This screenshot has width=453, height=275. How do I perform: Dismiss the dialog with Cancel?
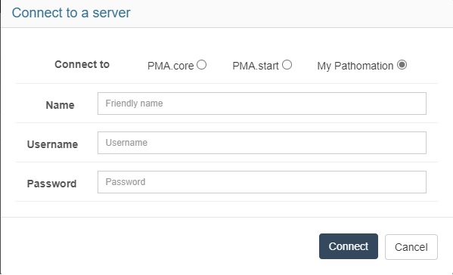pyautogui.click(x=411, y=247)
